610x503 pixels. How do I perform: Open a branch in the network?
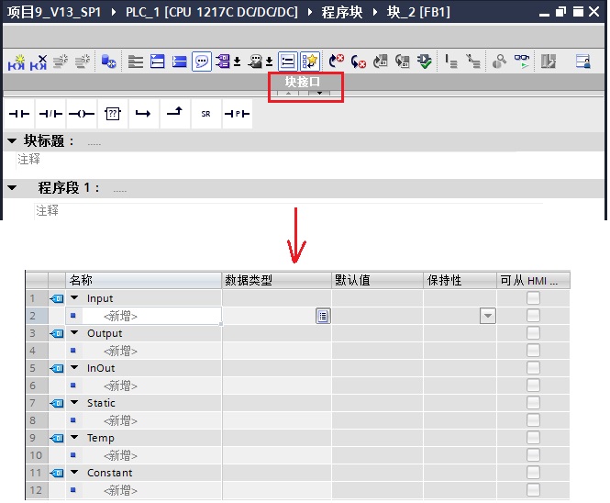pos(143,114)
